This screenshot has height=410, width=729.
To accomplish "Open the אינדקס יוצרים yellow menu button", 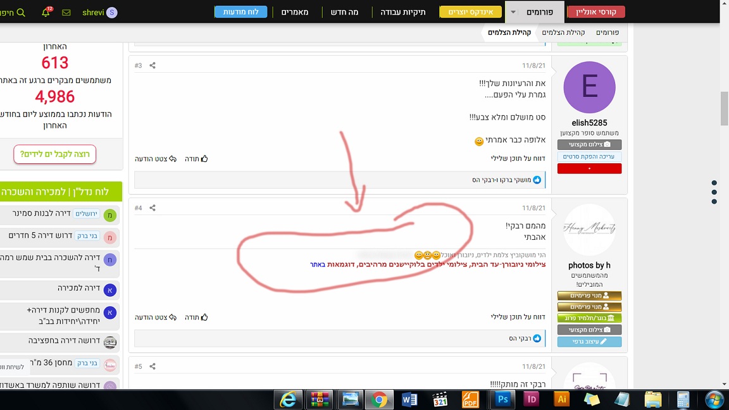I will tap(471, 12).
